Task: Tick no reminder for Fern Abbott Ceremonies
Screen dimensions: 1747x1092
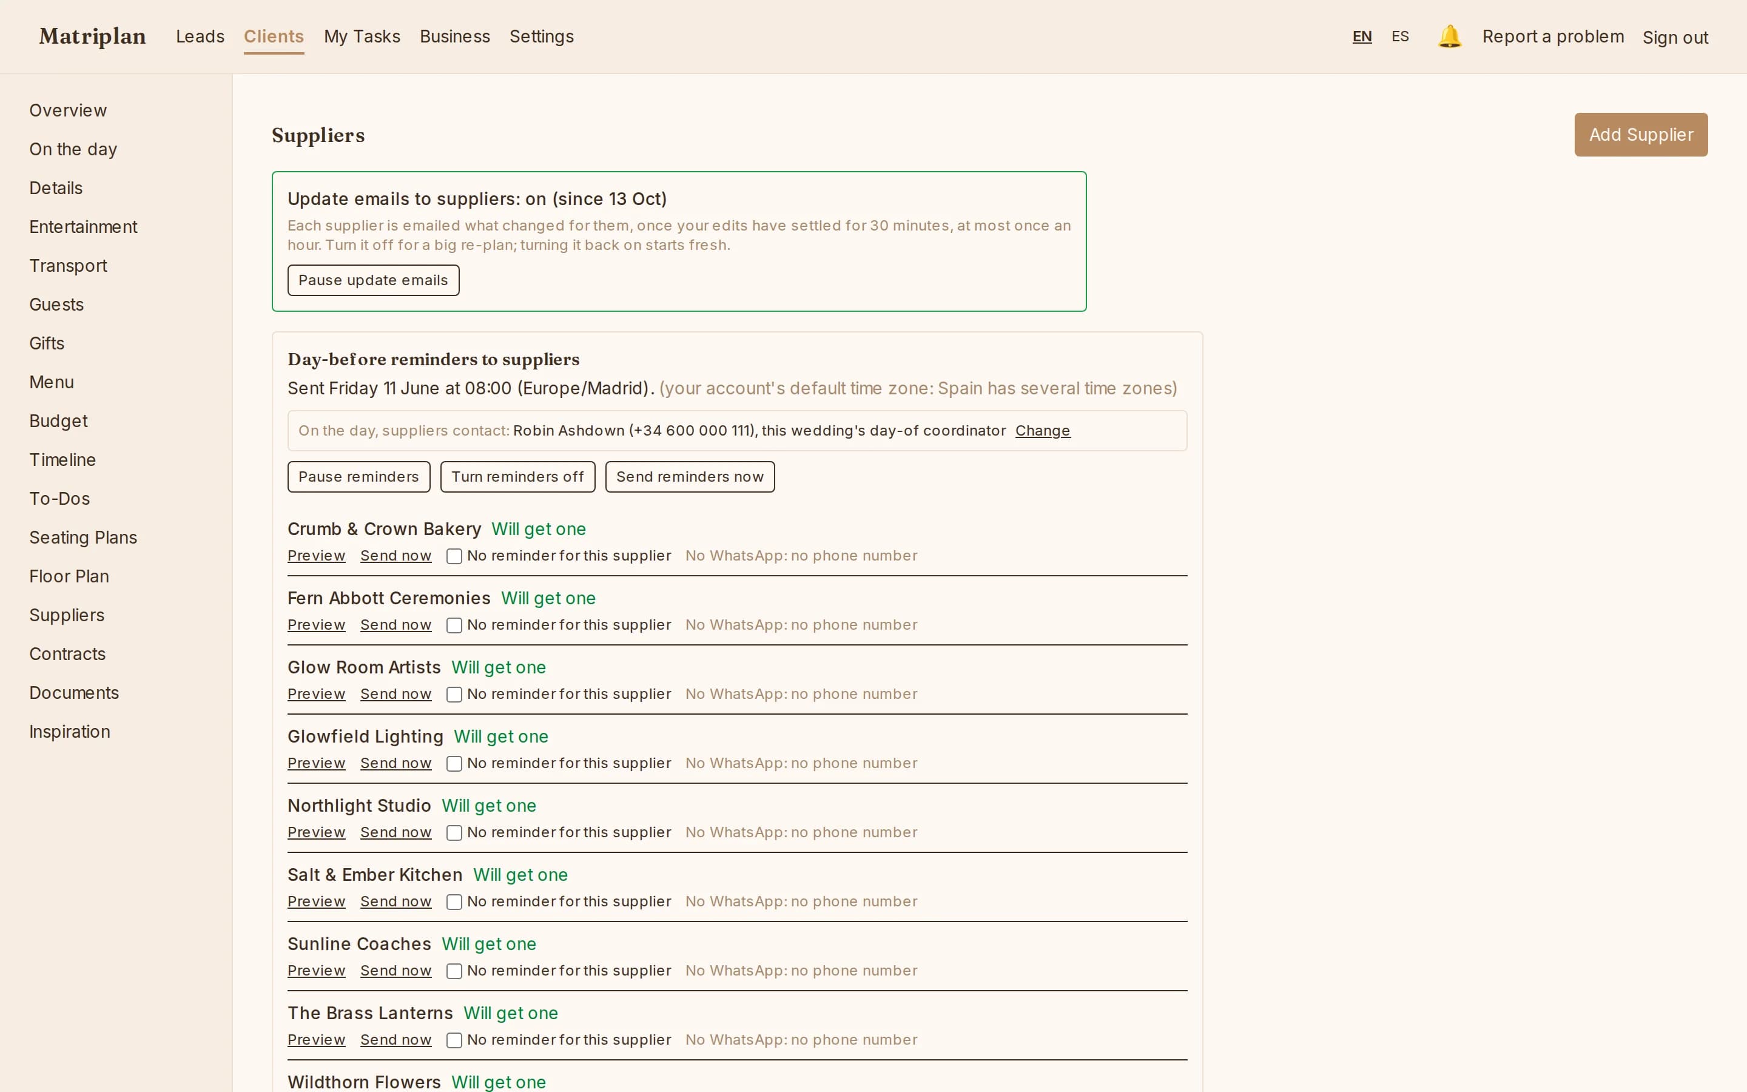Action: 454,625
